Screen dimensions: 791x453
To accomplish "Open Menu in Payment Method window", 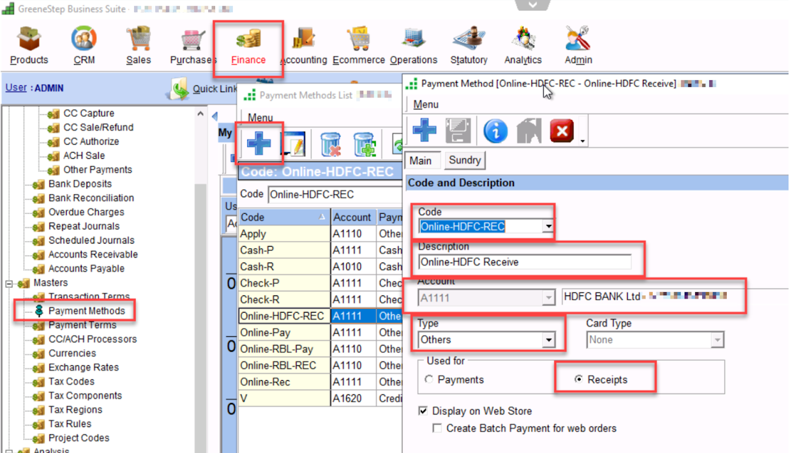I will 426,104.
